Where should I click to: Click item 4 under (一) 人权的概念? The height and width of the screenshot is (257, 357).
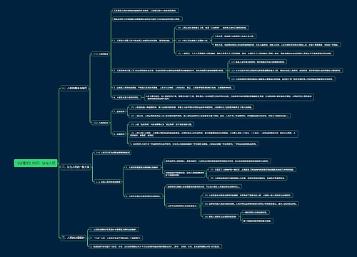(126, 97)
